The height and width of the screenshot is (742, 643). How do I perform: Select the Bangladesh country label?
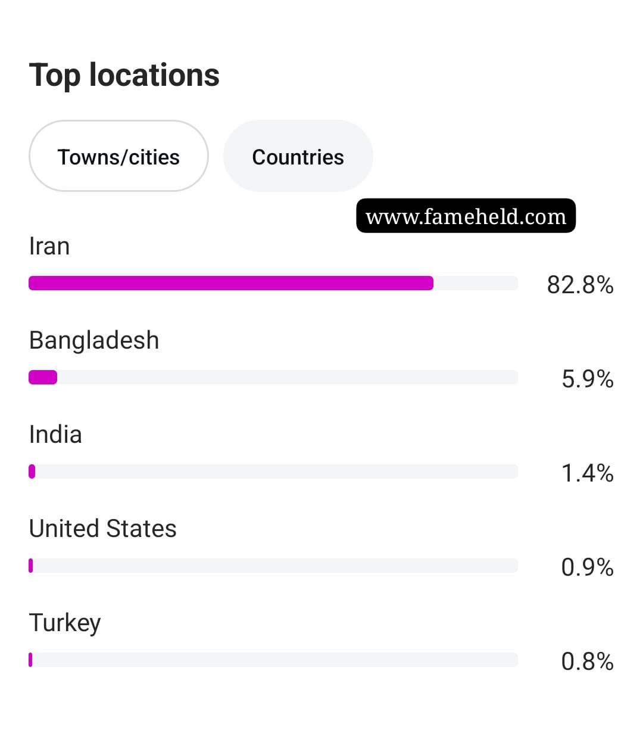[94, 340]
